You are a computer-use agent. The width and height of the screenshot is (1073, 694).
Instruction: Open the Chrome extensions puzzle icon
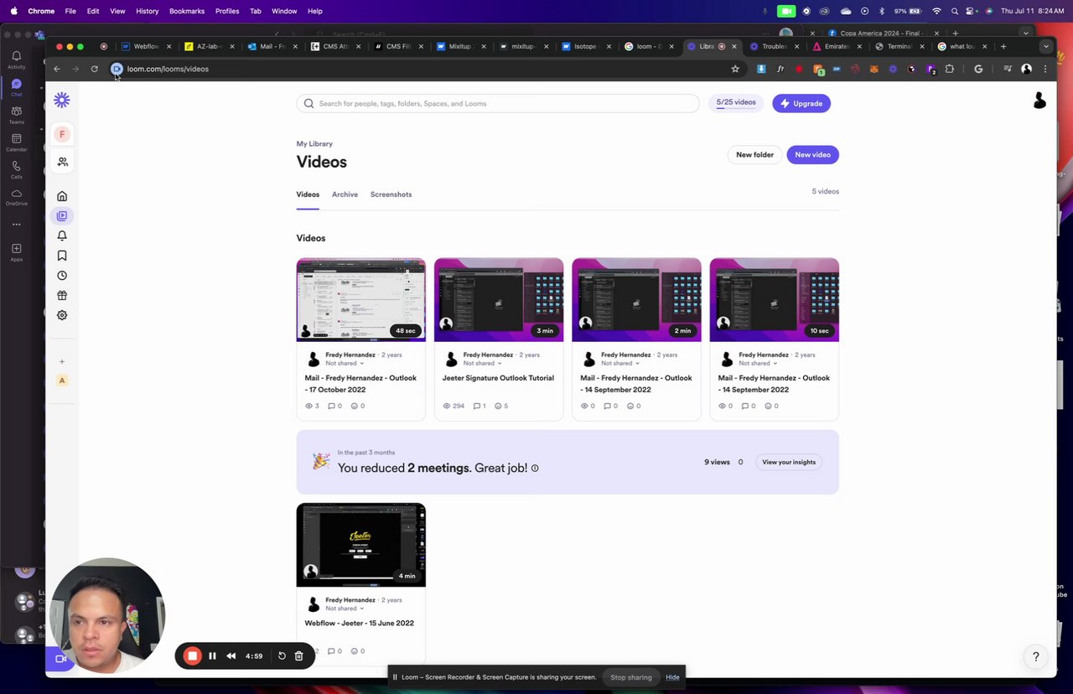[x=950, y=69]
